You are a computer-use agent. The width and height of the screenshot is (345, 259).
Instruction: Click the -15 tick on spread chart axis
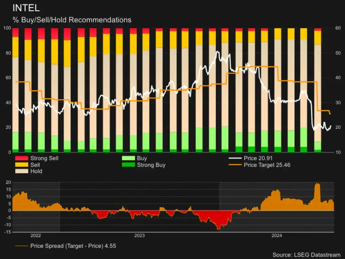8,232
